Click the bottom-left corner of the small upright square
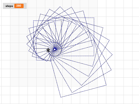The image size is (139, 104). (x=36, y=60)
